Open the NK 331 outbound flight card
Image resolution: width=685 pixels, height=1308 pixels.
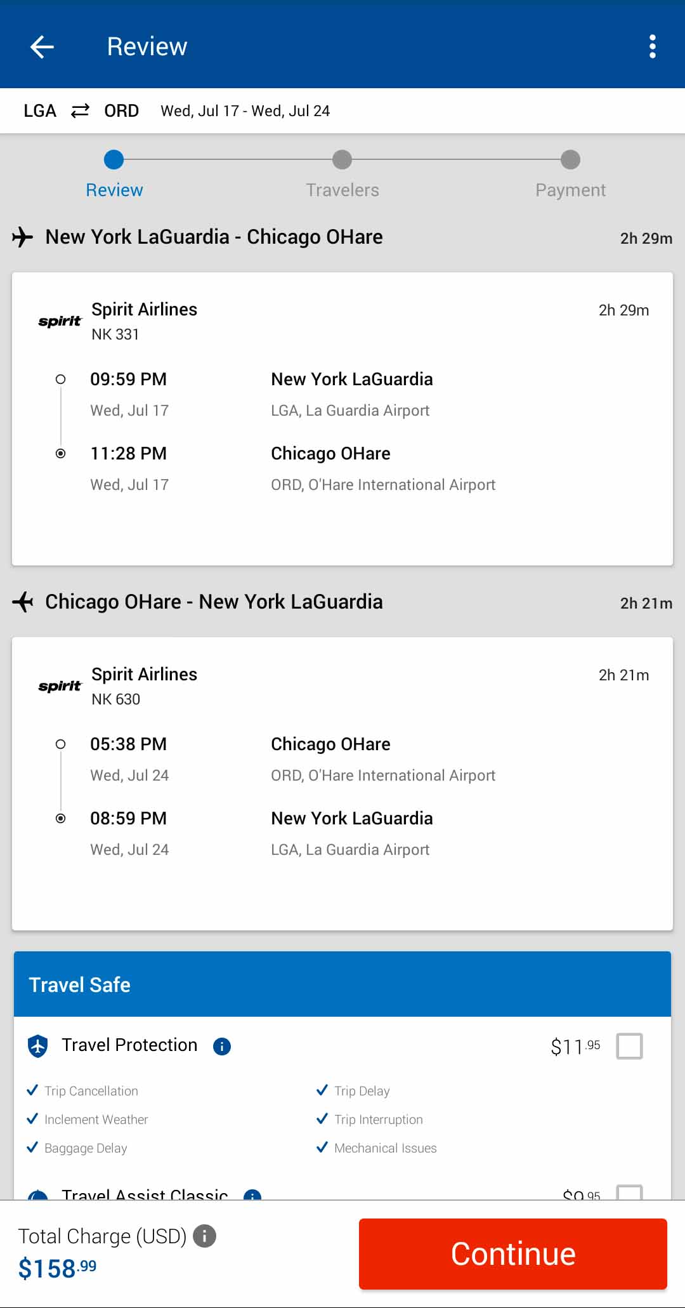click(342, 419)
